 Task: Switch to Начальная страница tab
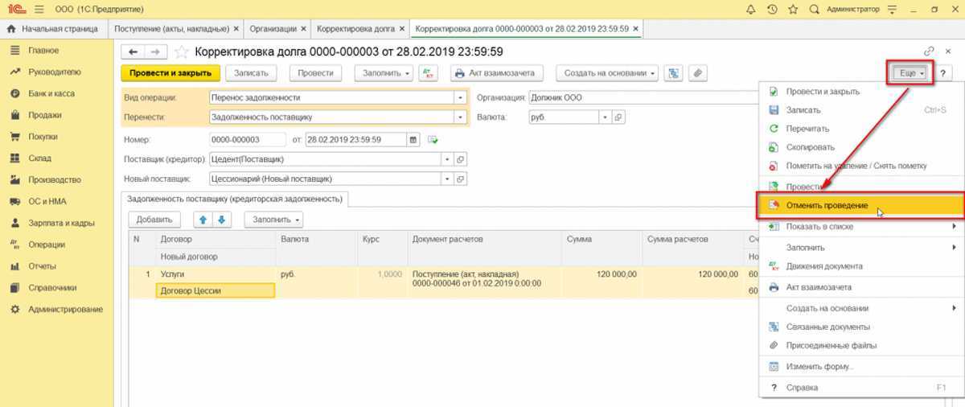(52, 28)
